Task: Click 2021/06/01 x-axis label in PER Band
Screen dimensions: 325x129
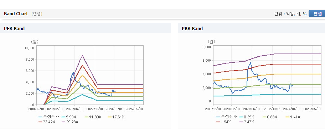Action: click(x=74, y=109)
